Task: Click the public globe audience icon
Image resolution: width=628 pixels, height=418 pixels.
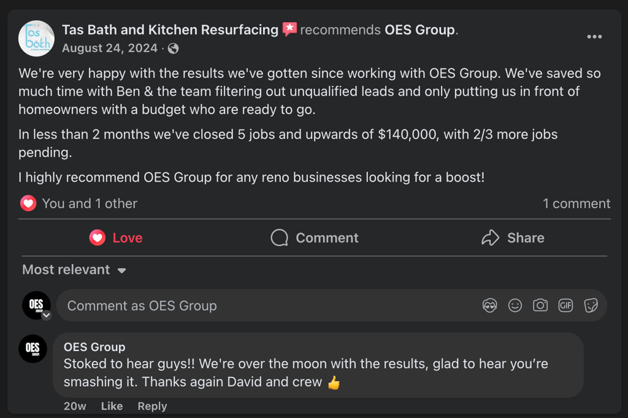Action: pyautogui.click(x=174, y=48)
